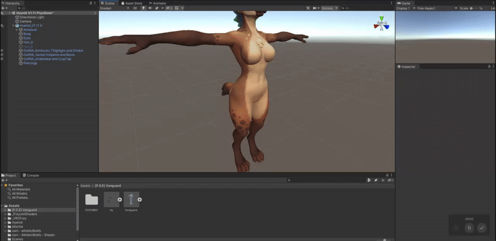Open Scene view panel three-dot menu
Image resolution: width=496 pixels, height=241 pixels.
point(392,3)
